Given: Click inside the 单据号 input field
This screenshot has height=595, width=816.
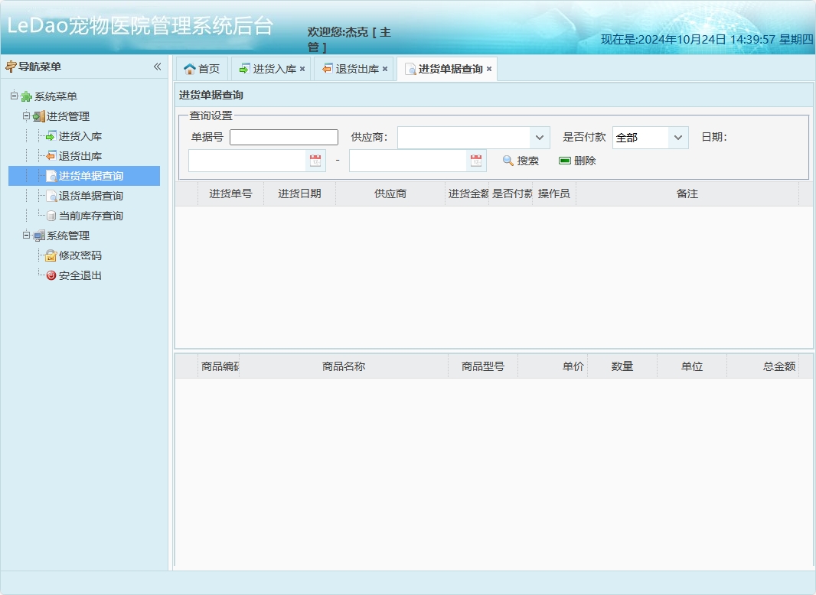Looking at the screenshot, I should coord(283,137).
